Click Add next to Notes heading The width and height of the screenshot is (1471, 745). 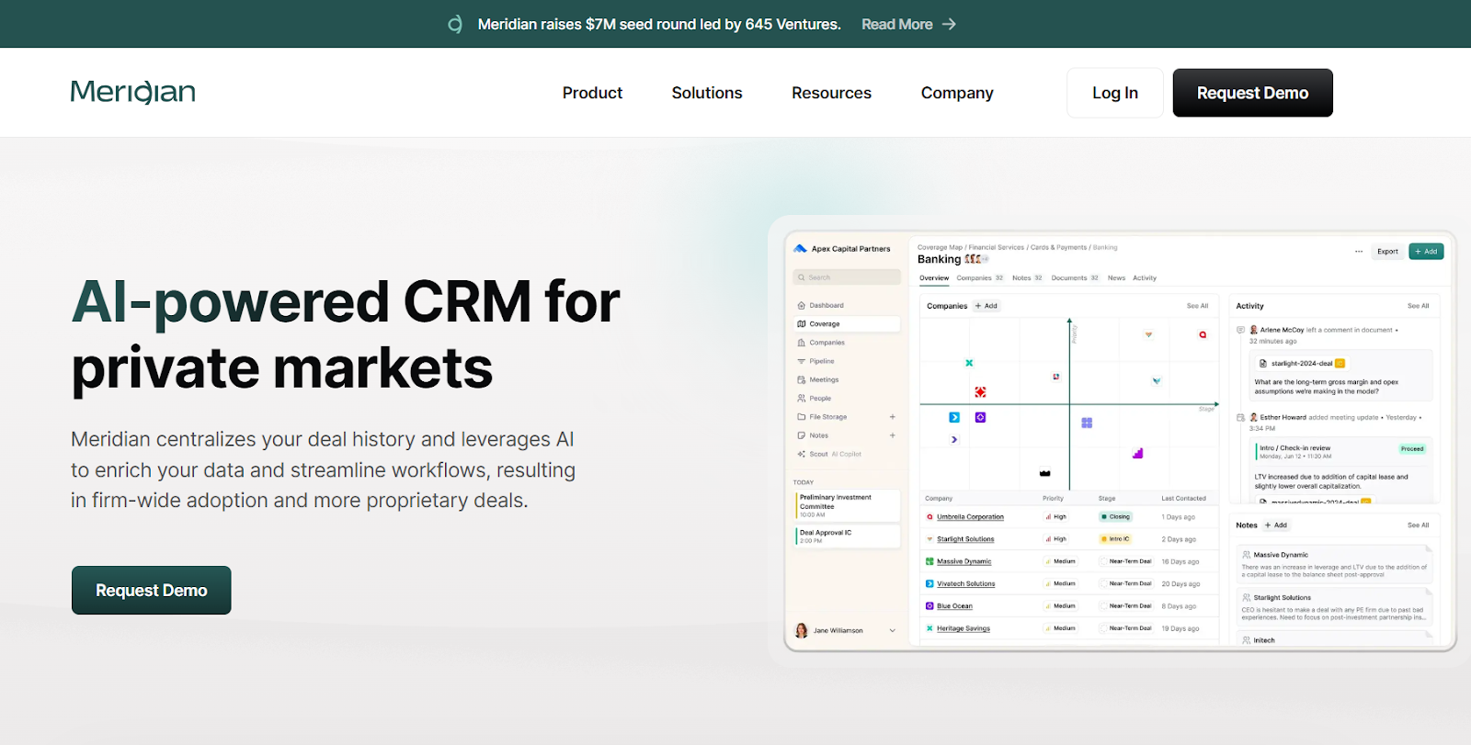1276,525
